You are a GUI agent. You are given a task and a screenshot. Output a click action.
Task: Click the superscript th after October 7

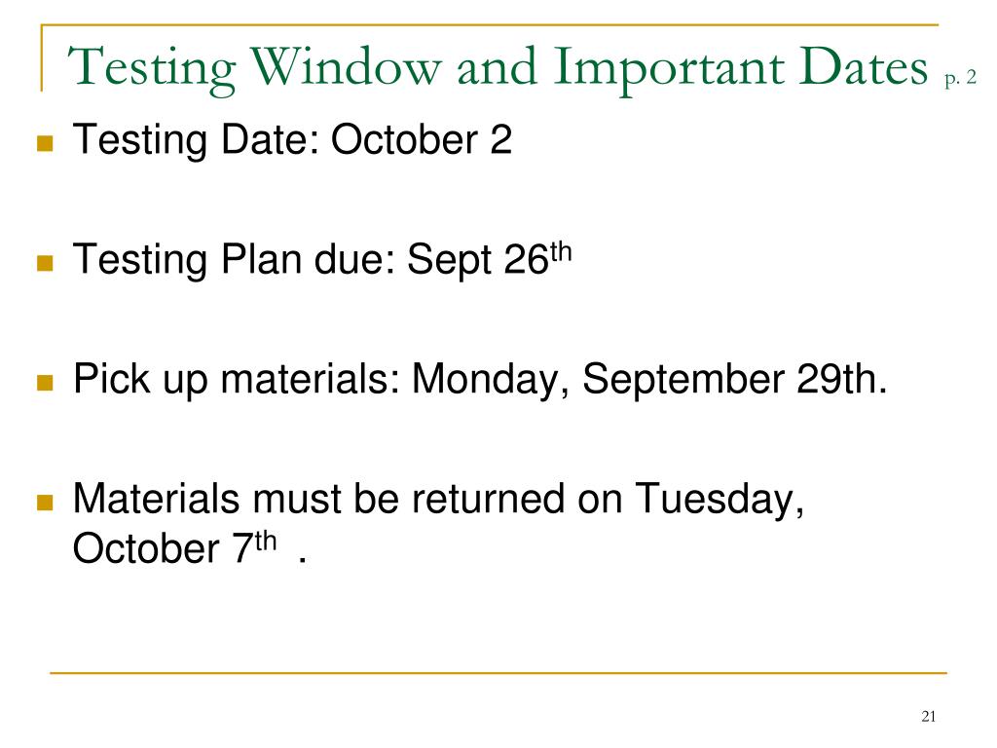pyautogui.click(x=266, y=539)
